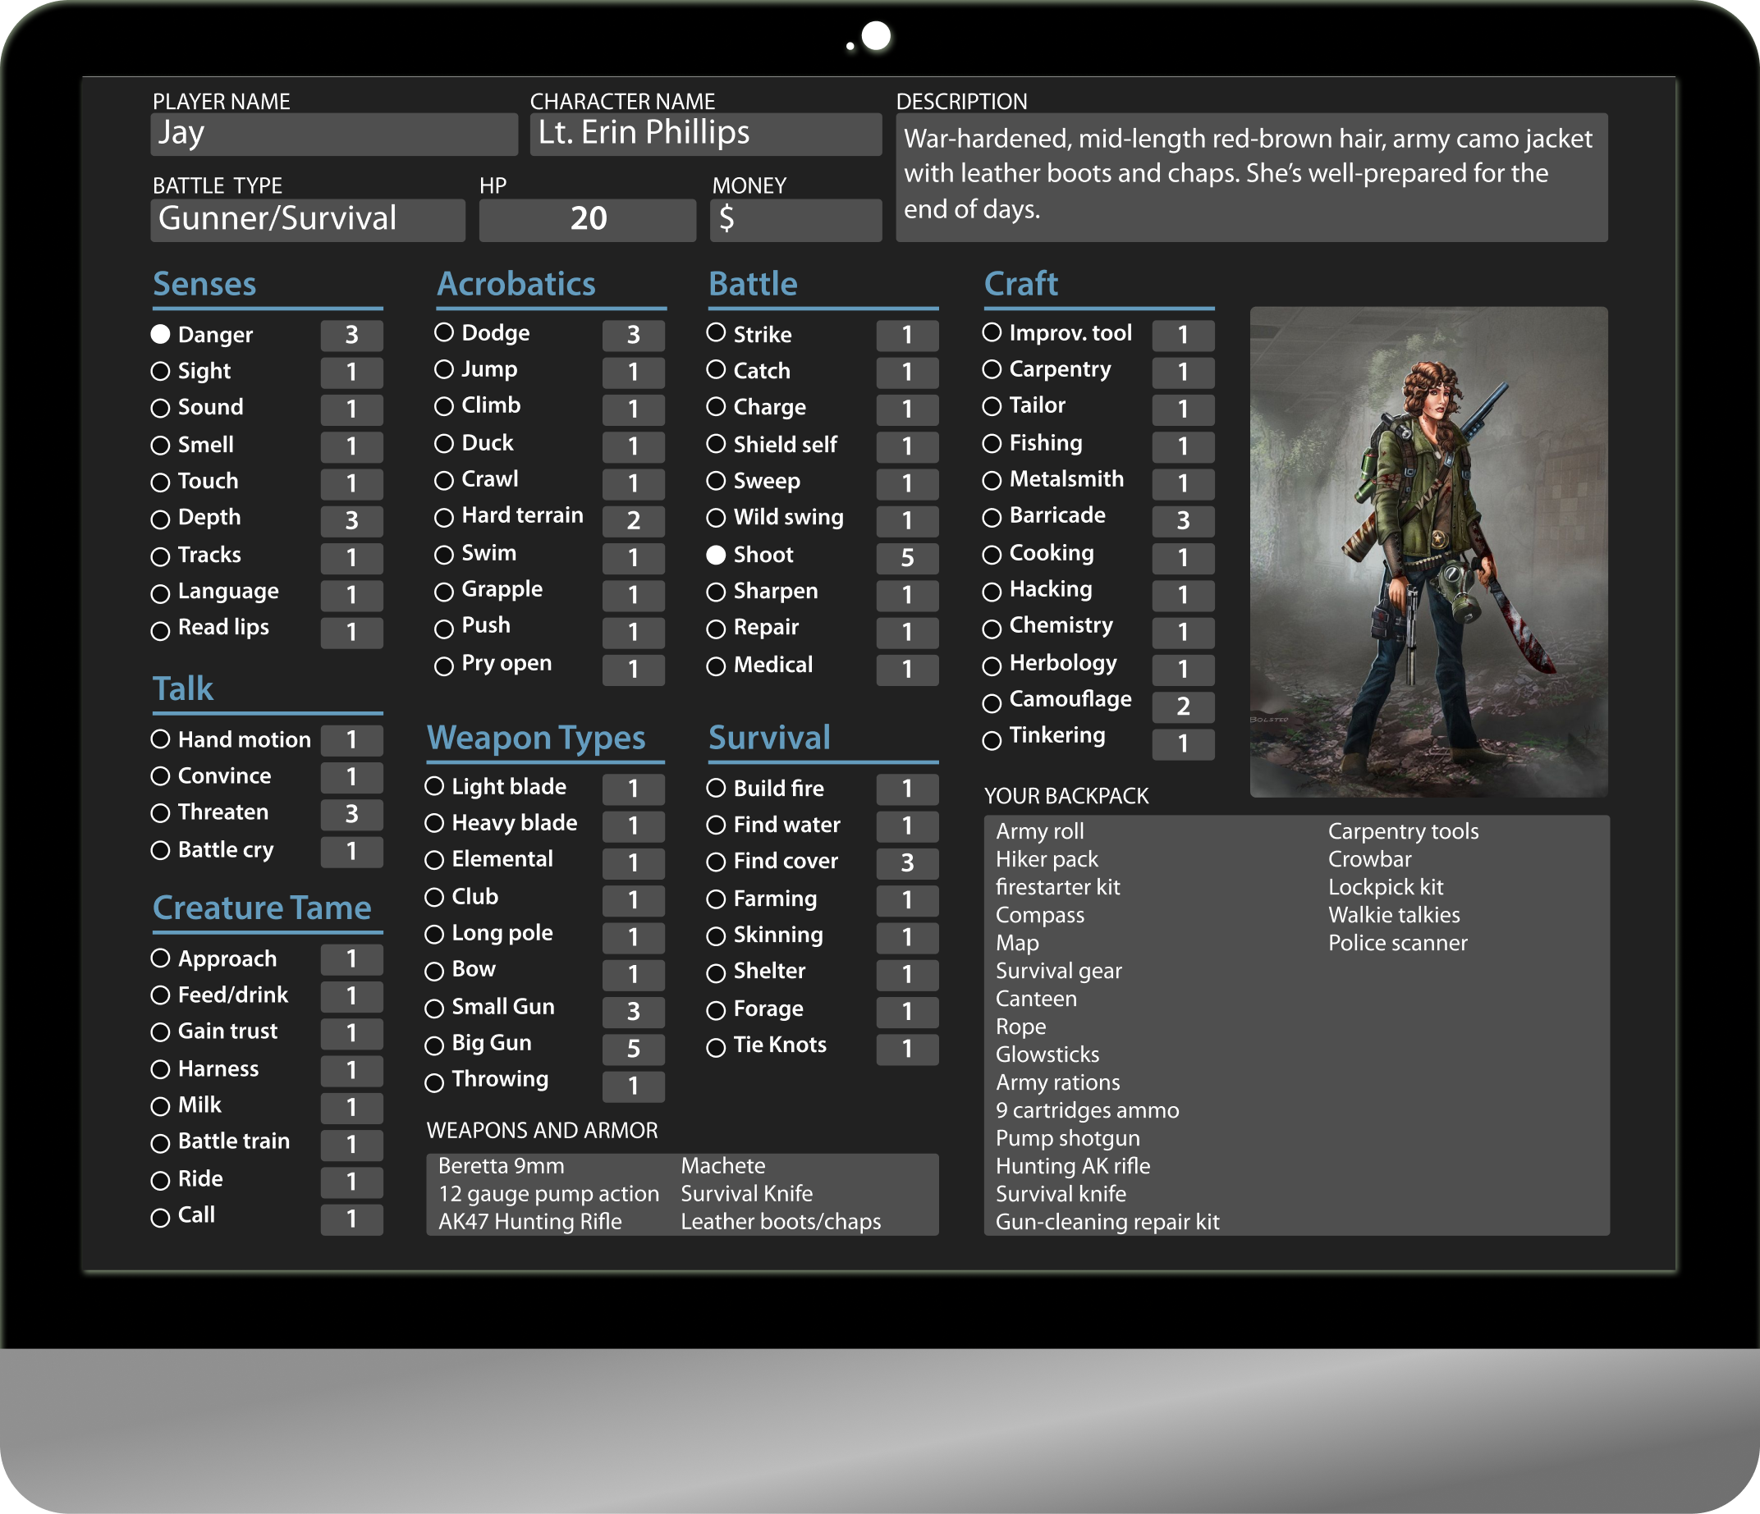The width and height of the screenshot is (1760, 1514).
Task: Toggle the Dodge radio button
Action: pos(443,332)
